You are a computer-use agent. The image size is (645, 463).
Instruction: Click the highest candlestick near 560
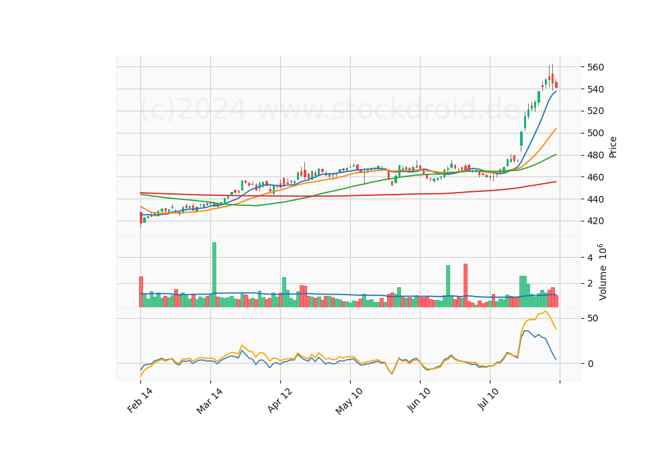pos(552,77)
